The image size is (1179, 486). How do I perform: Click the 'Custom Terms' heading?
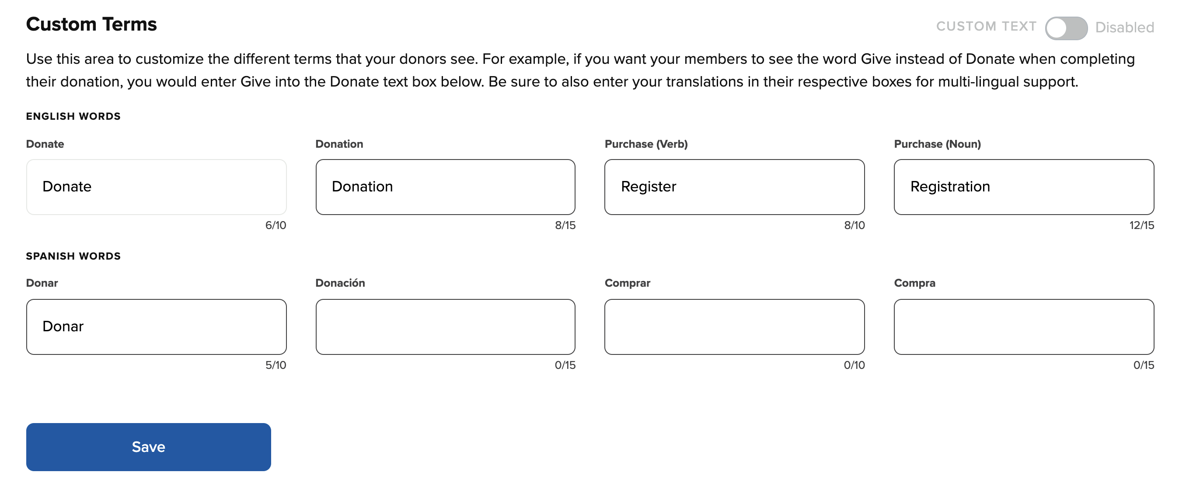point(91,24)
